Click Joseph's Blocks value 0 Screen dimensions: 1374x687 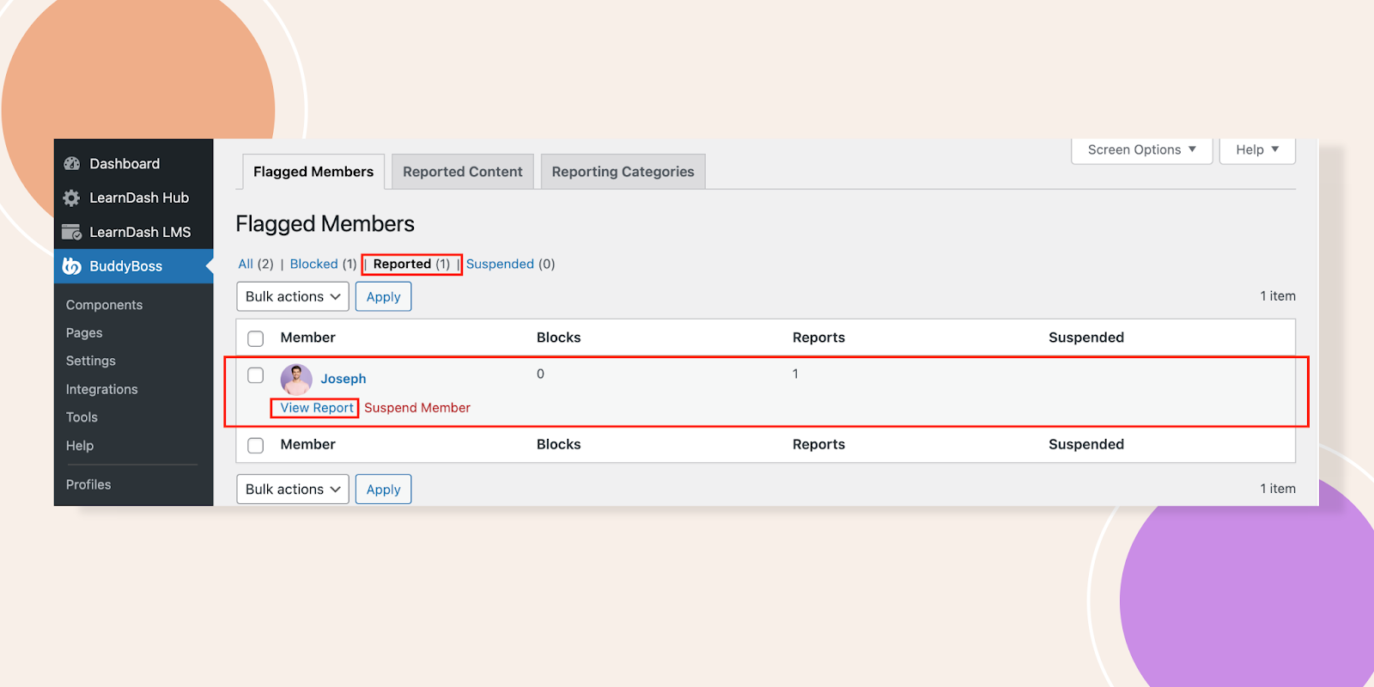(x=540, y=374)
